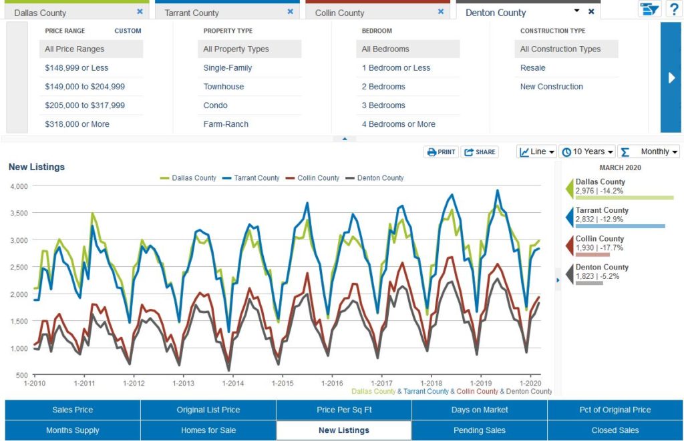Toggle Collin County series in chart legend
The width and height of the screenshot is (684, 441).
point(312,178)
